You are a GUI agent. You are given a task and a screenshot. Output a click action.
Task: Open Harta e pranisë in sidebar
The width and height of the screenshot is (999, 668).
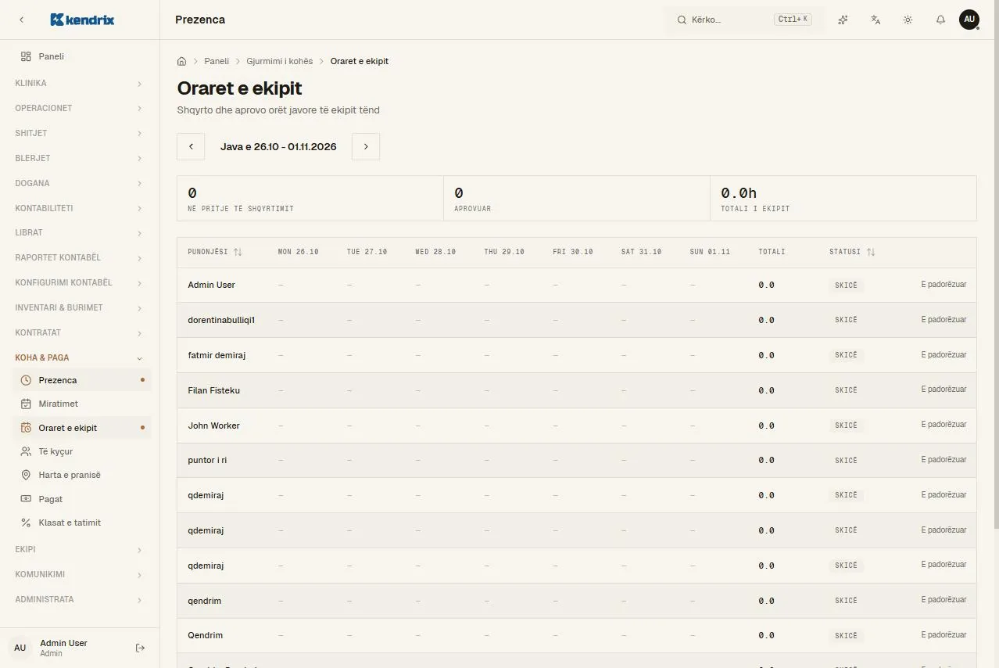83,475
